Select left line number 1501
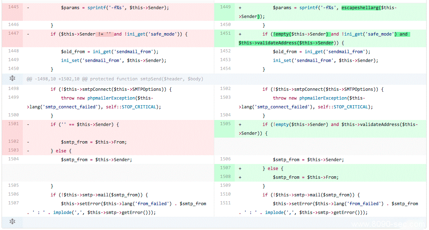Viewport: 429px width, 230px height. click(14, 124)
